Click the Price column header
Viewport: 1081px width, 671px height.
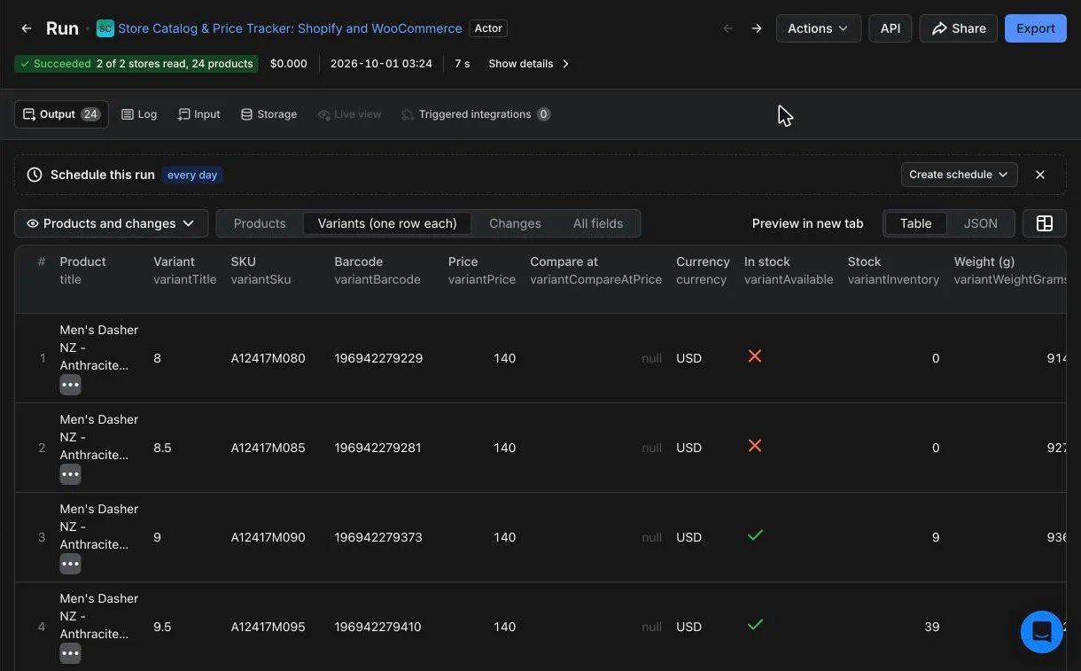(482, 270)
